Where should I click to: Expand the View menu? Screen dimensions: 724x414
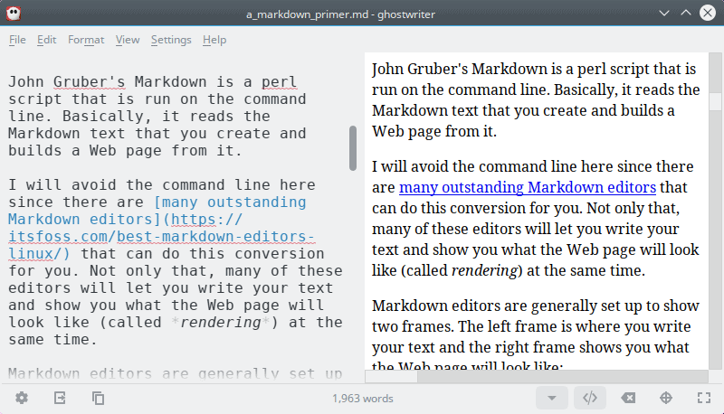128,40
